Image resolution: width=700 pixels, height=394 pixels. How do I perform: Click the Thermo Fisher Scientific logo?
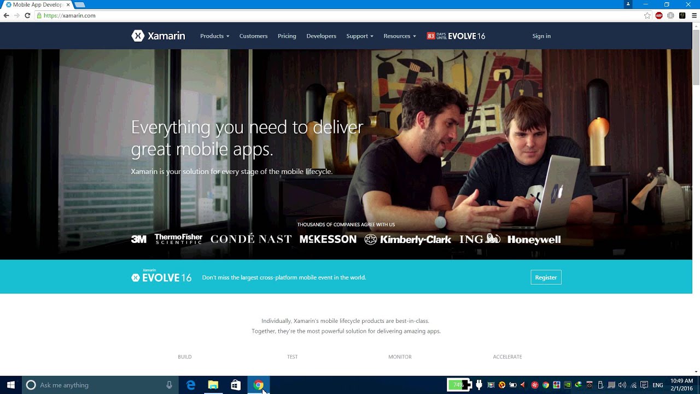pos(178,239)
